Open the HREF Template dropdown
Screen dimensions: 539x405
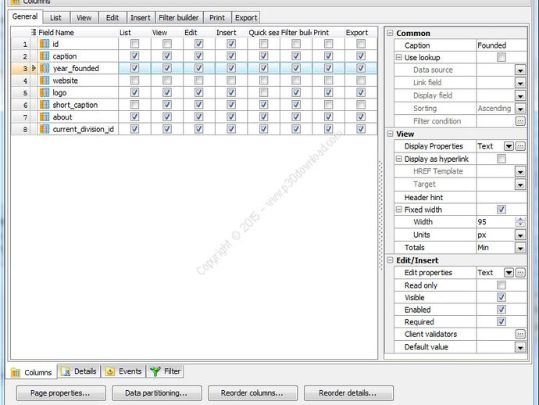click(520, 171)
